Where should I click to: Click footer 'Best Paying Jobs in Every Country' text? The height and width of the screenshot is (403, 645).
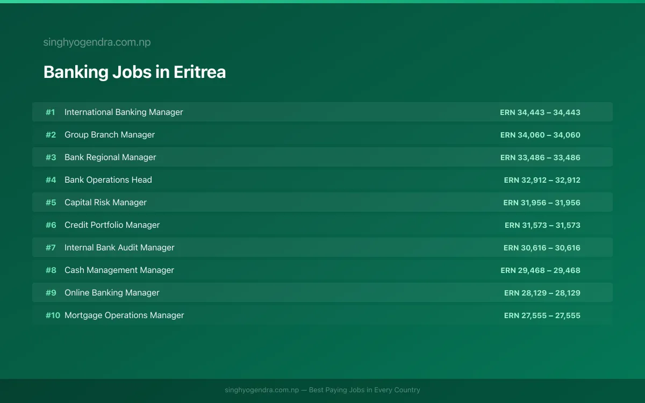coord(364,390)
